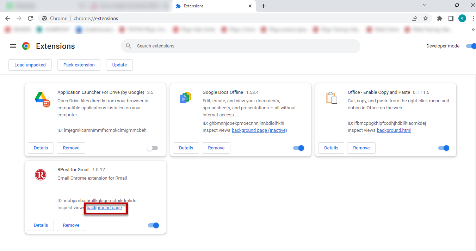Open the hamburger main menu
Viewport: 476px width, 251px height.
click(x=13, y=46)
